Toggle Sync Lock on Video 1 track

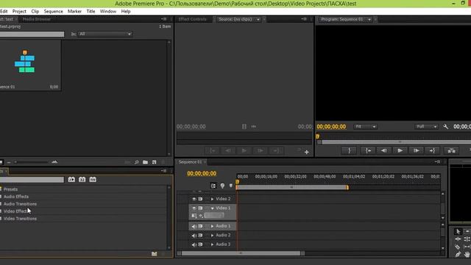[x=200, y=208]
